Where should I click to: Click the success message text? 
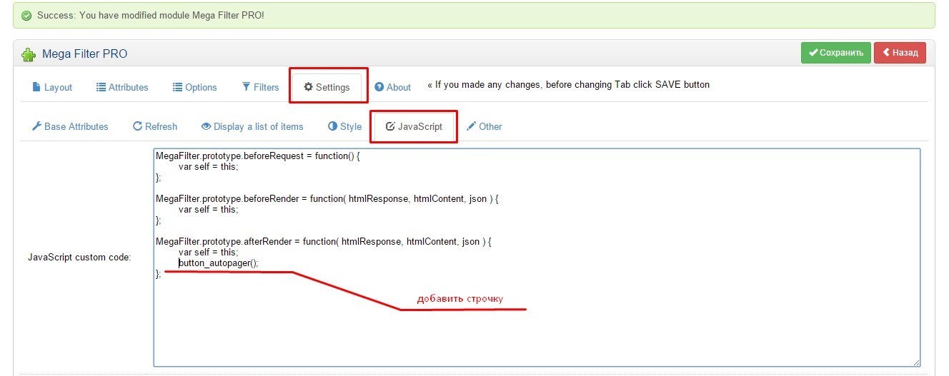[151, 15]
